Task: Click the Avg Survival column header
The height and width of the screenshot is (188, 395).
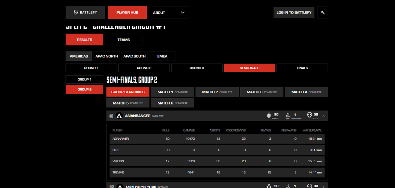Action: pyautogui.click(x=312, y=130)
